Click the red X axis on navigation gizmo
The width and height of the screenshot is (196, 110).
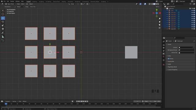(x=160, y=13)
